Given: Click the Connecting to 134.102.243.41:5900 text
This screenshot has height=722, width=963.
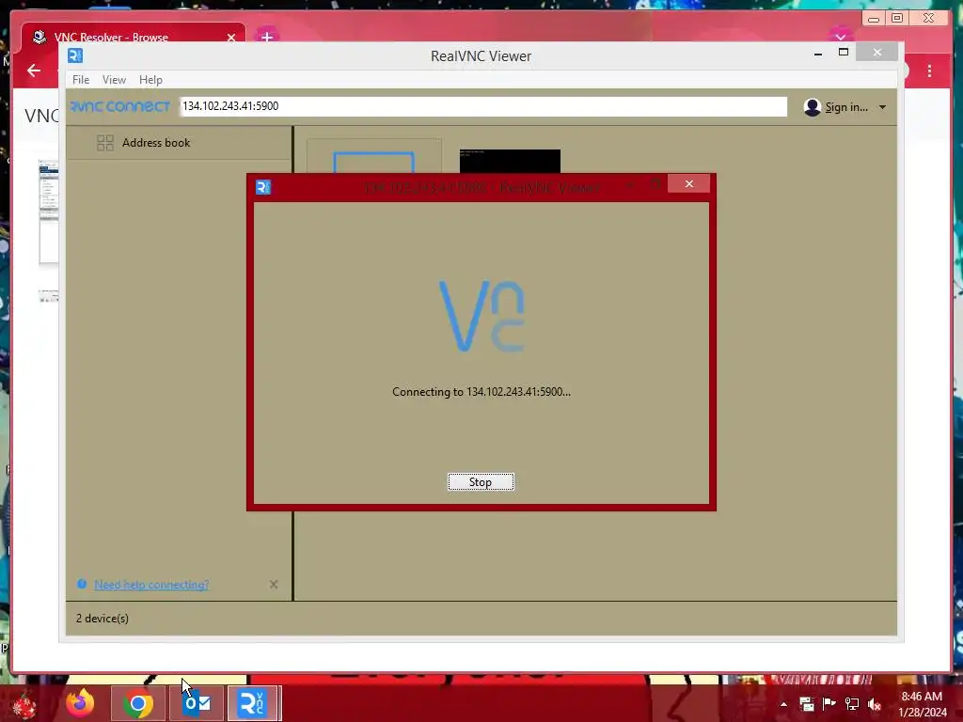Looking at the screenshot, I should pyautogui.click(x=481, y=392).
